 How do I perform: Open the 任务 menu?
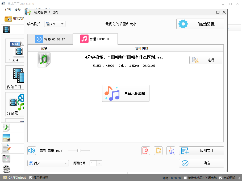pos(8,10)
